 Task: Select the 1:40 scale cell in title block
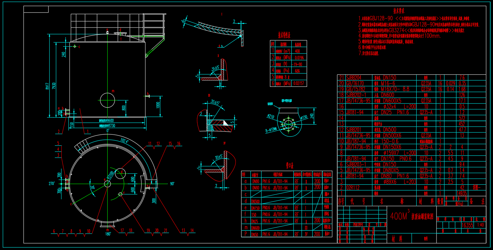click(480, 225)
